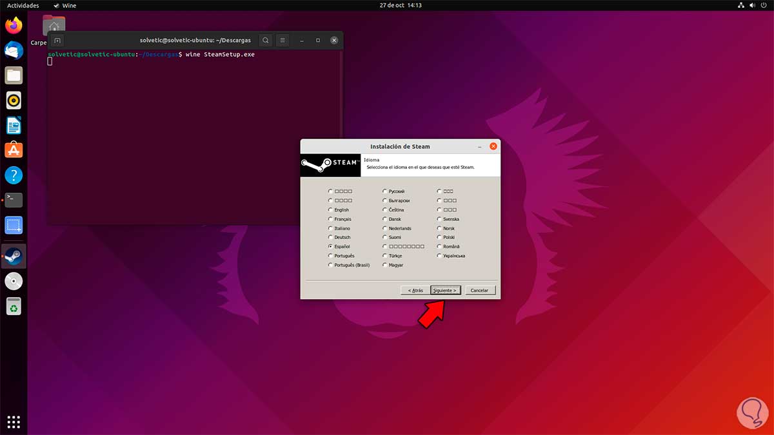
Task: Open the Help application from the dock
Action: click(x=13, y=174)
